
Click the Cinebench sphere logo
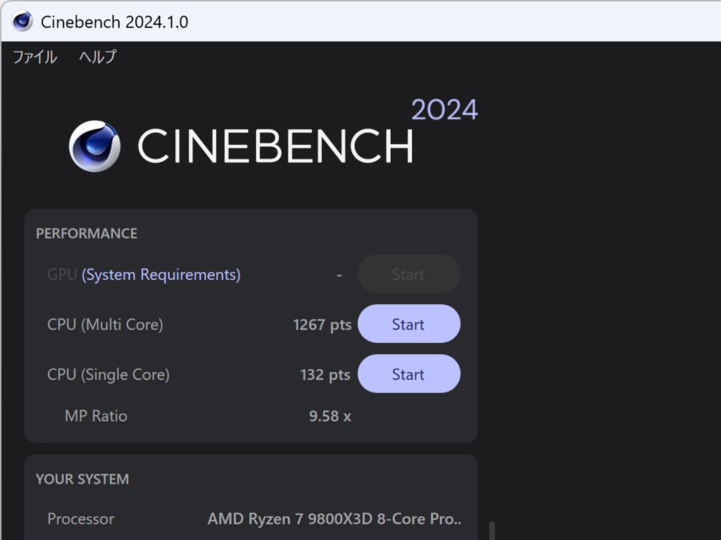coord(94,146)
